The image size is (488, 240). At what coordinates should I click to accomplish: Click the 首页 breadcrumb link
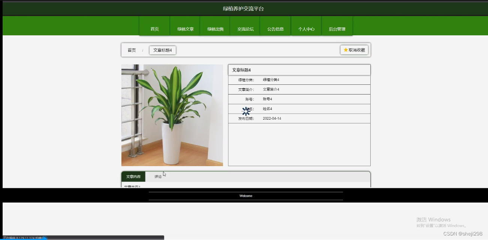(132, 49)
